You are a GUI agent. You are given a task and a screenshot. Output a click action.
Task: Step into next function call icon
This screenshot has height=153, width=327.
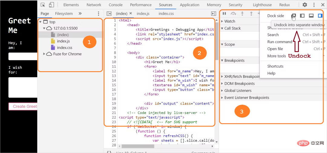[242, 14]
